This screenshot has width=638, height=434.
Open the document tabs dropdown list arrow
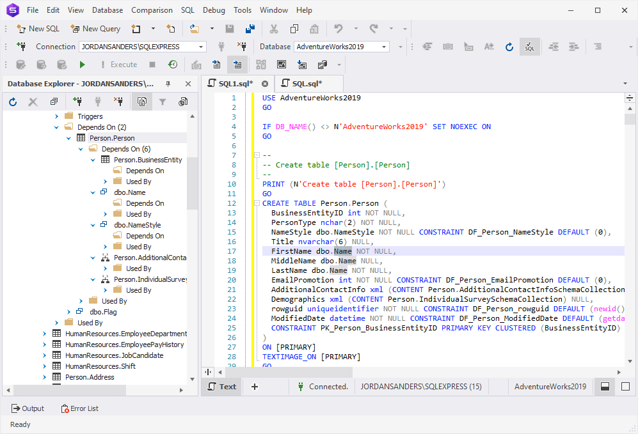[625, 84]
